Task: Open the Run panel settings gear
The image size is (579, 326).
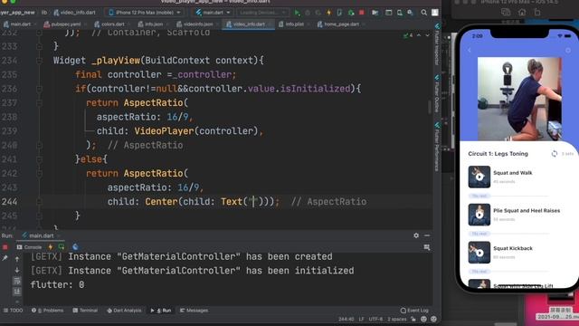Action: (416, 235)
